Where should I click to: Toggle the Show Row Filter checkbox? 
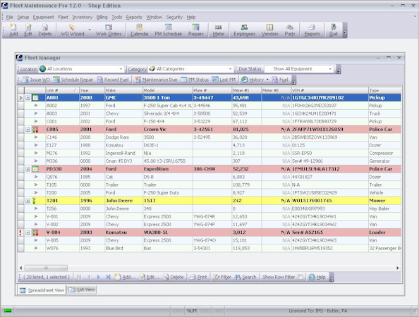coord(300,277)
